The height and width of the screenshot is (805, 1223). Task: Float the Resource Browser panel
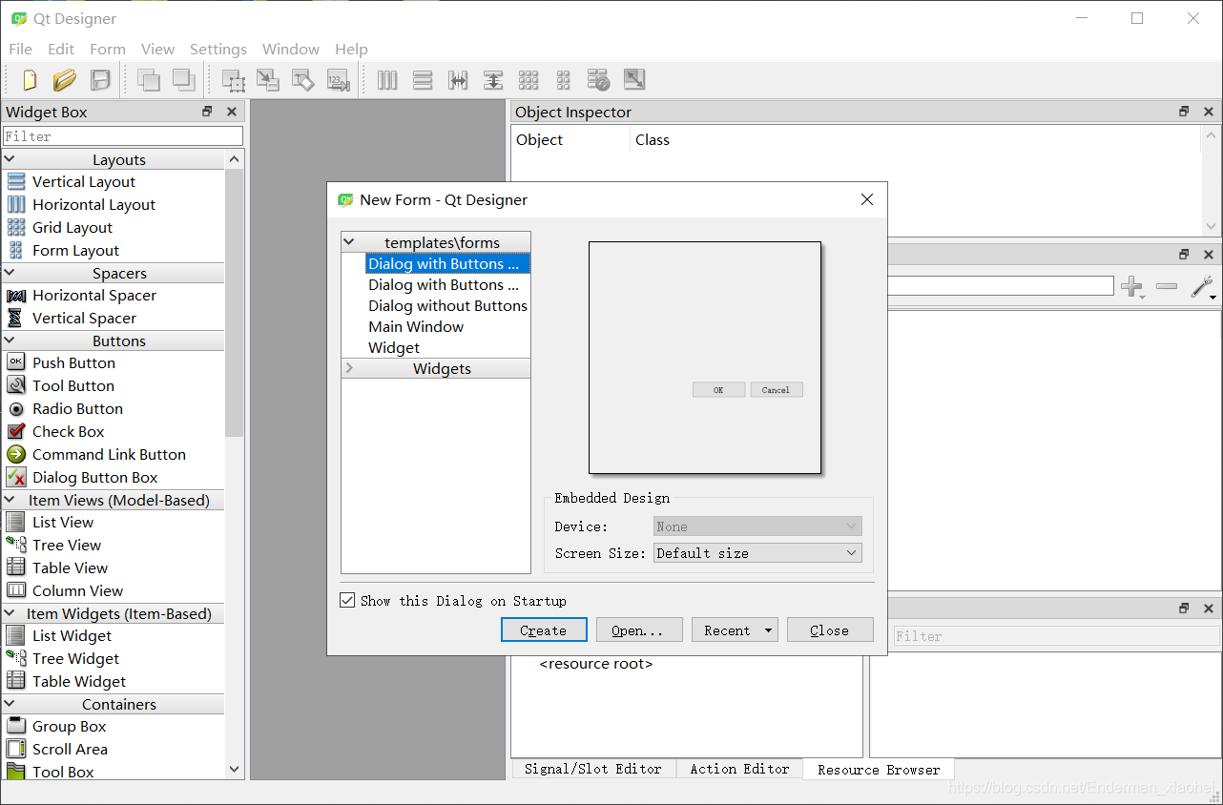1184,608
